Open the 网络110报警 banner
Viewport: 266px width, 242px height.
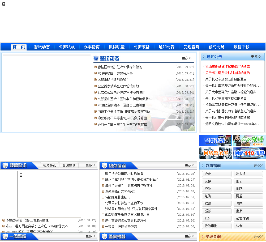tap(249, 153)
